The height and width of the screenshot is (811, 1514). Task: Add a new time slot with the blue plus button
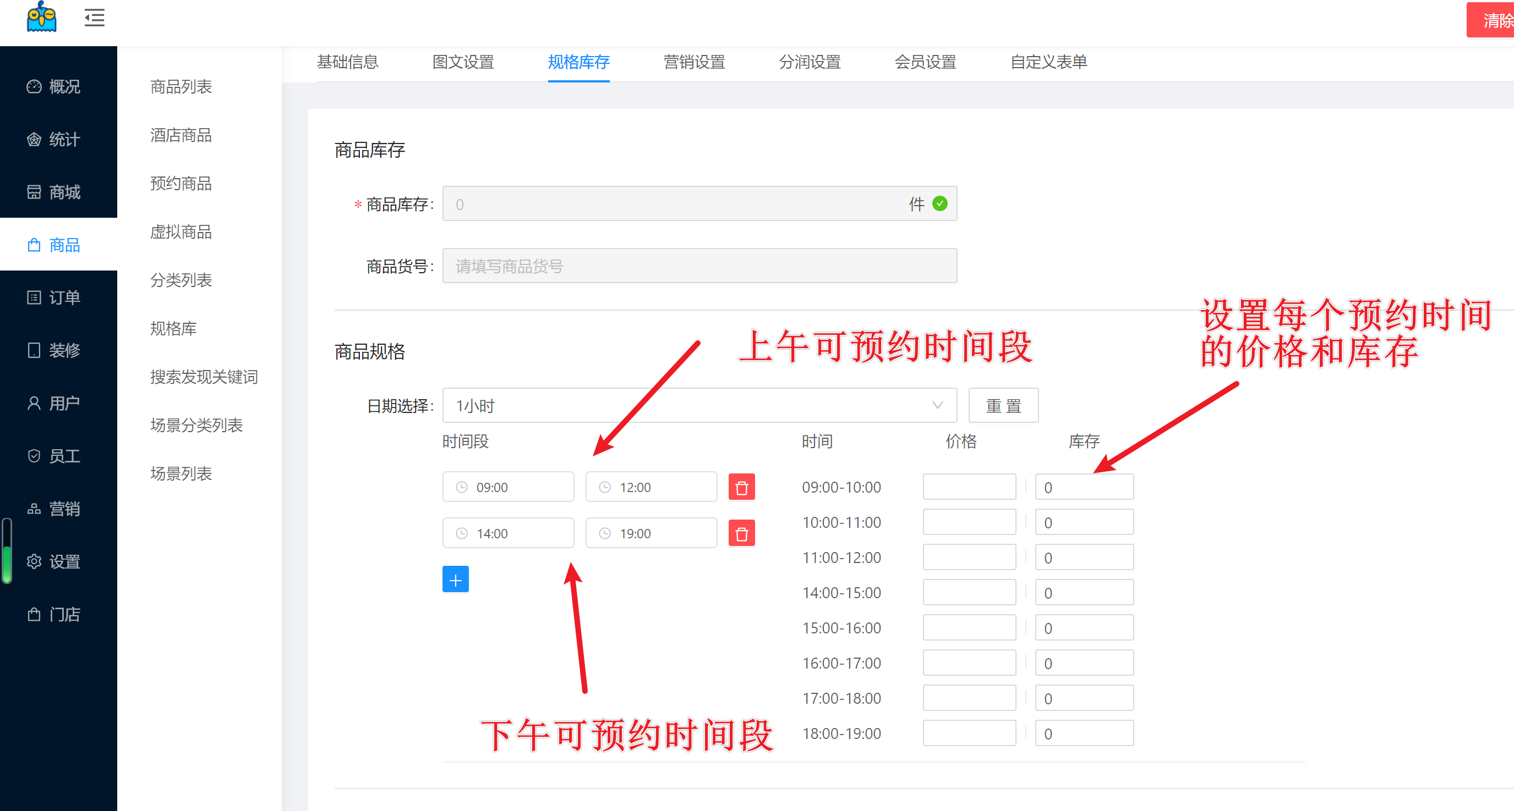(456, 580)
